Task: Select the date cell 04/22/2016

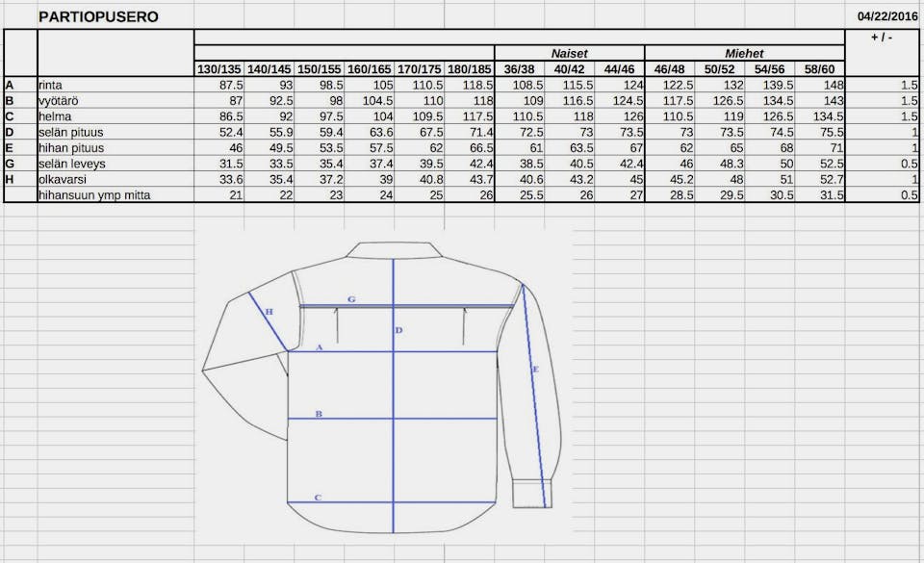Action: (888, 17)
